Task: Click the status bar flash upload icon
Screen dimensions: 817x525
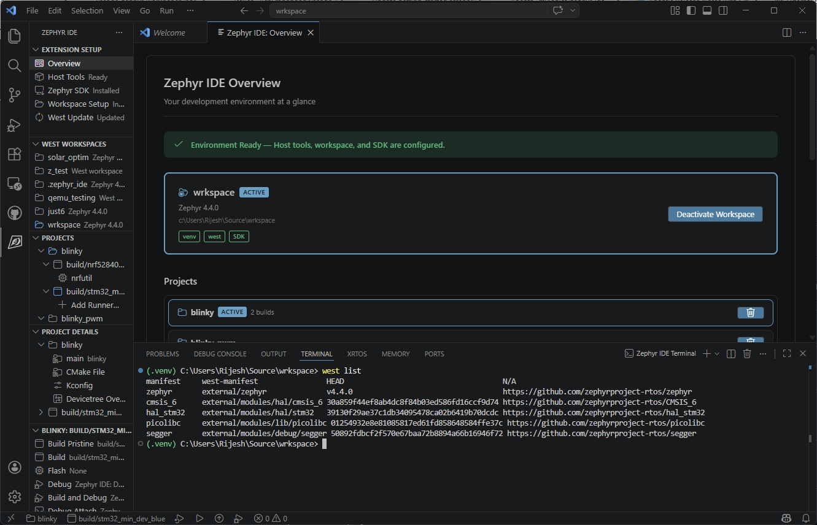Action: pos(219,519)
